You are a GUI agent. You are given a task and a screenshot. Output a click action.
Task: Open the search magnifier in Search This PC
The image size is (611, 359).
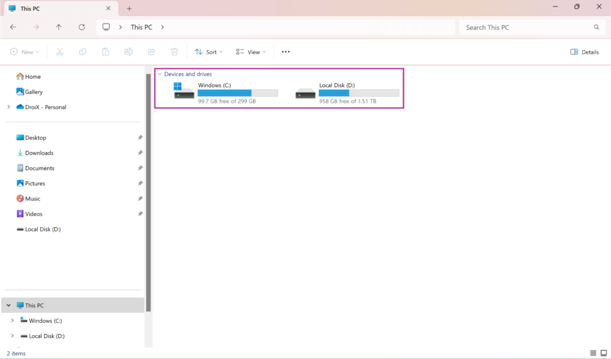click(596, 27)
